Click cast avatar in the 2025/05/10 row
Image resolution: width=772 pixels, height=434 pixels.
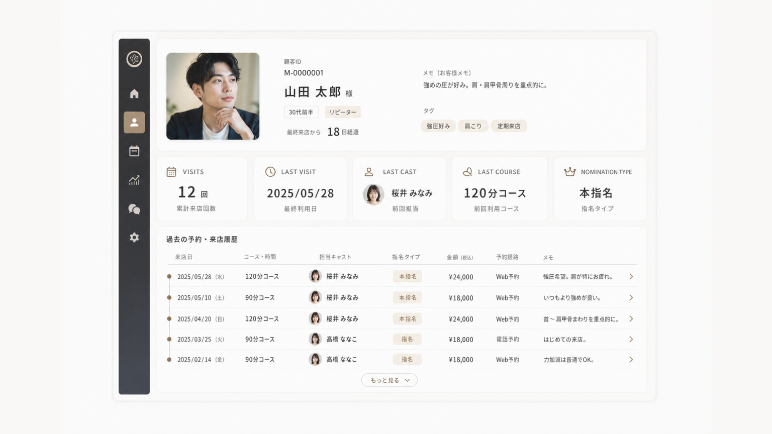coord(315,297)
